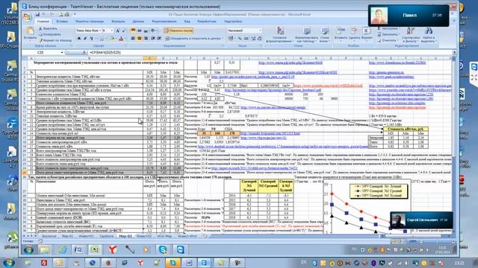
Task: Activate Format Painter (Формат по образцу)
Action: (x=55, y=40)
